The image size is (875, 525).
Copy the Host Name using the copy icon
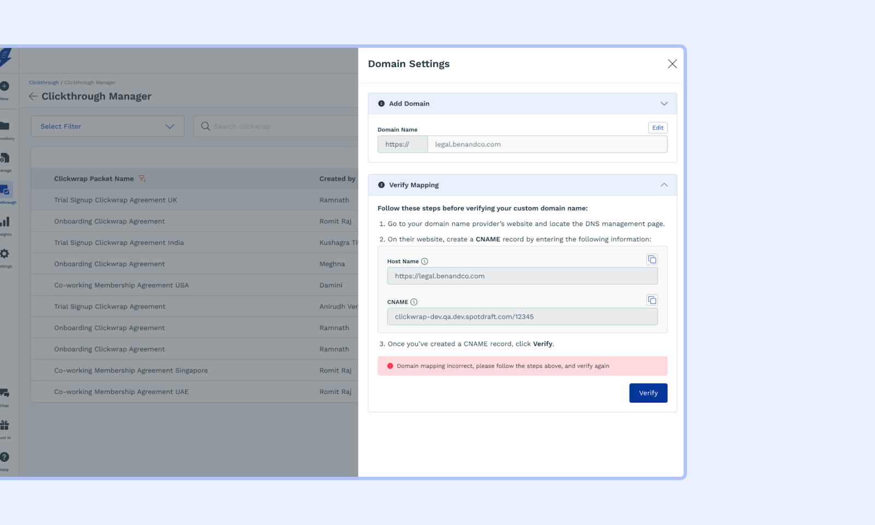(x=652, y=259)
